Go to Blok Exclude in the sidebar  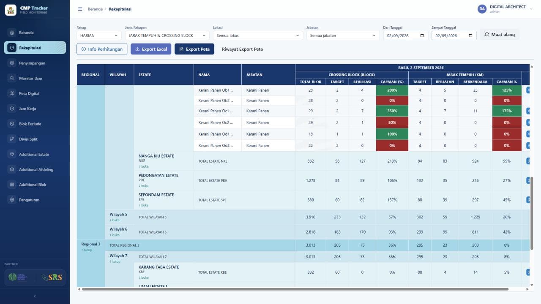pyautogui.click(x=35, y=124)
